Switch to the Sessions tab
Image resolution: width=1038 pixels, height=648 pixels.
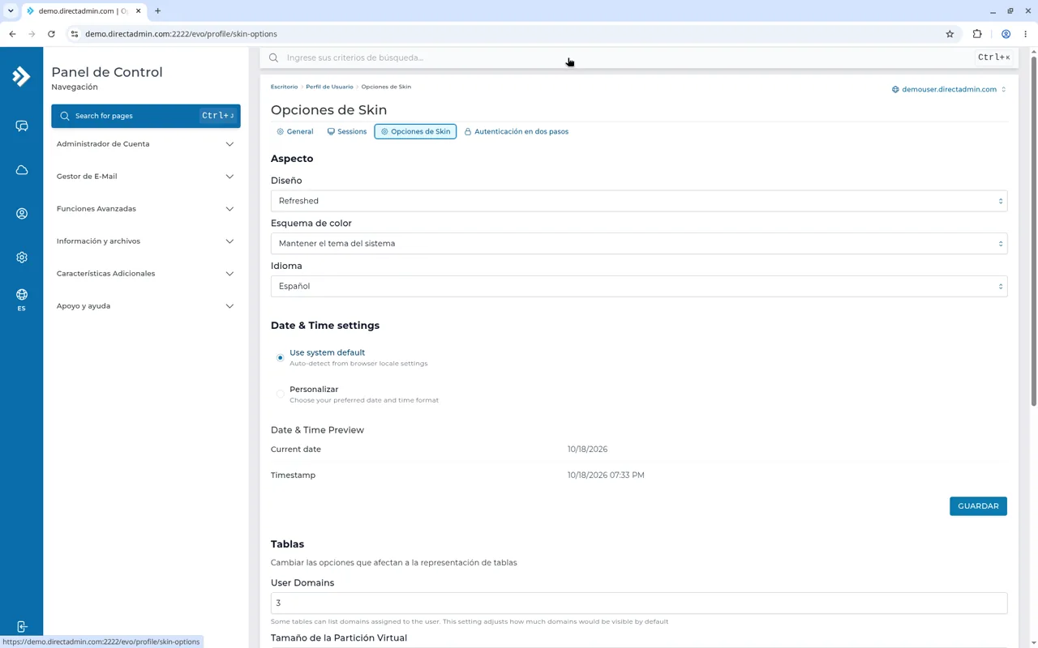347,131
